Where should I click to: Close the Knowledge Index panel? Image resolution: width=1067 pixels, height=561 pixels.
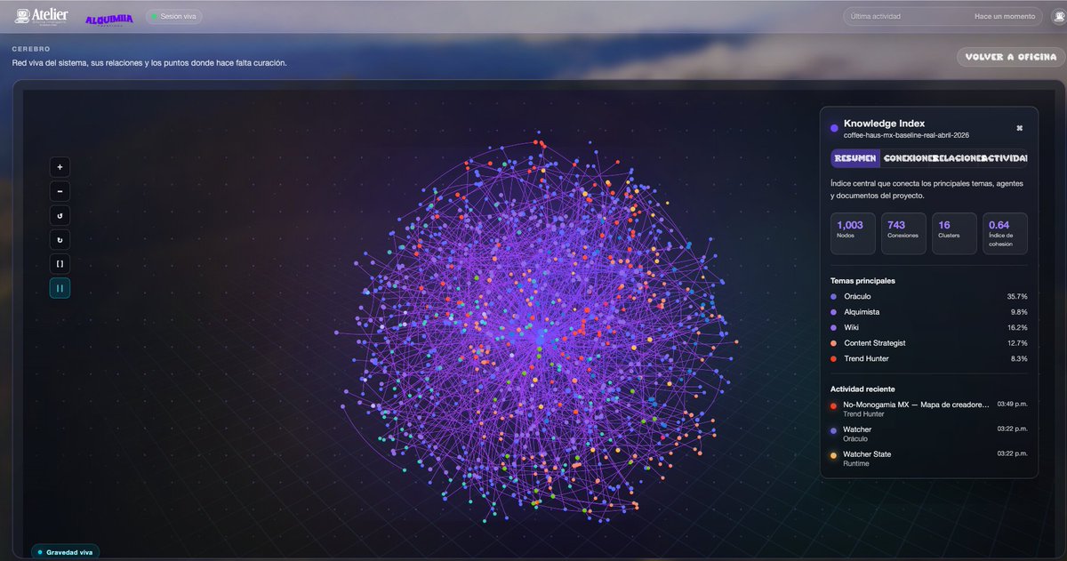click(1019, 128)
